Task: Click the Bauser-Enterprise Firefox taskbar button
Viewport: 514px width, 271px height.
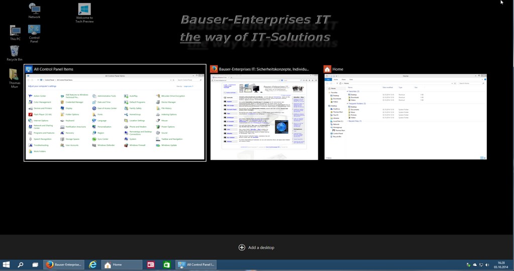Action: coord(64,264)
